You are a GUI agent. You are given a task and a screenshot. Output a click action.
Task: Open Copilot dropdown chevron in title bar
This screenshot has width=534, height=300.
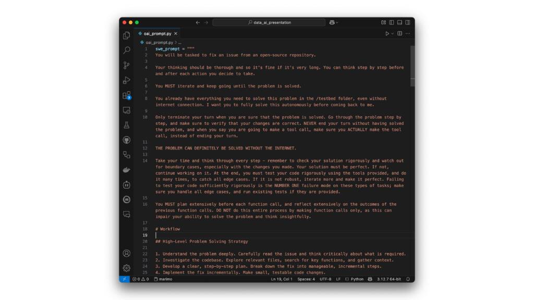(x=337, y=22)
